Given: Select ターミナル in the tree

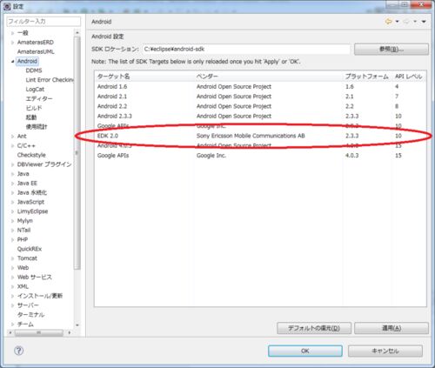Looking at the screenshot, I should pyautogui.click(x=30, y=315).
